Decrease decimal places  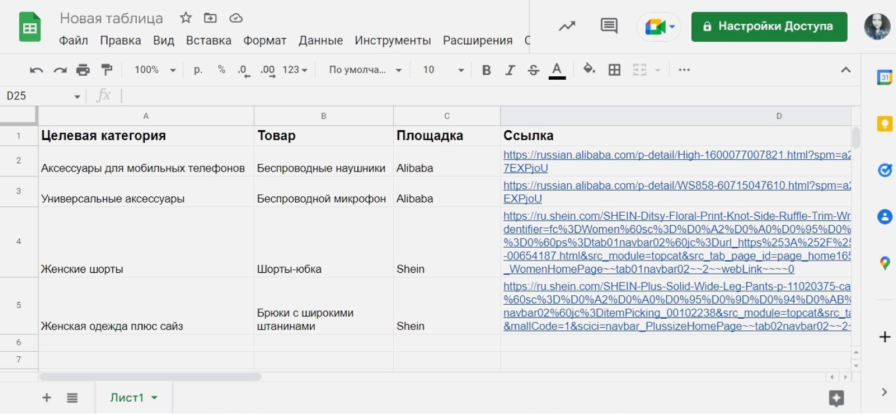point(244,70)
